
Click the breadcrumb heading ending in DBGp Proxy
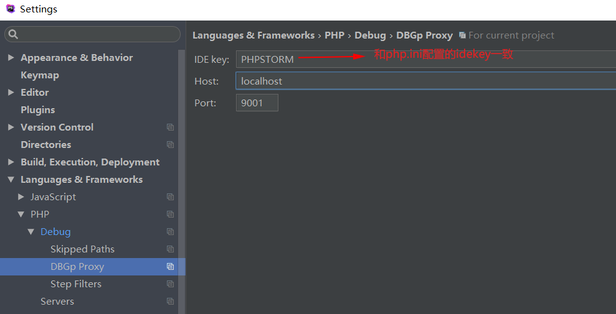pyautogui.click(x=323, y=35)
